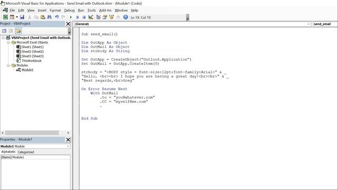
Task: Open the send_email procedure dropdown
Action: [x=325, y=24]
